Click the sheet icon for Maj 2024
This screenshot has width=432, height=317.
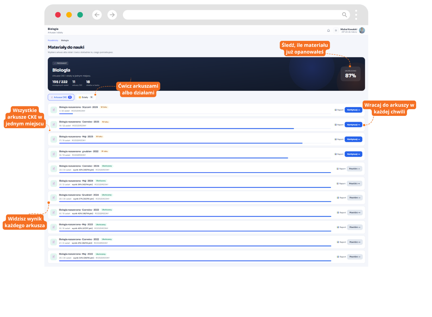point(54,184)
